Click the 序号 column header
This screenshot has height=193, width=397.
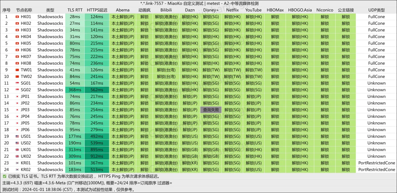point(6,10)
